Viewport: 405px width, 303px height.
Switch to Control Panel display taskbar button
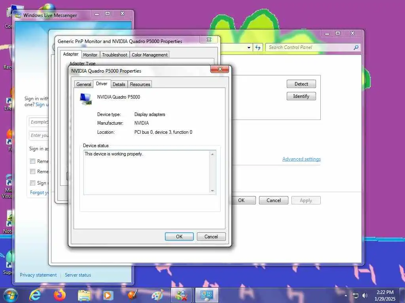(206, 295)
